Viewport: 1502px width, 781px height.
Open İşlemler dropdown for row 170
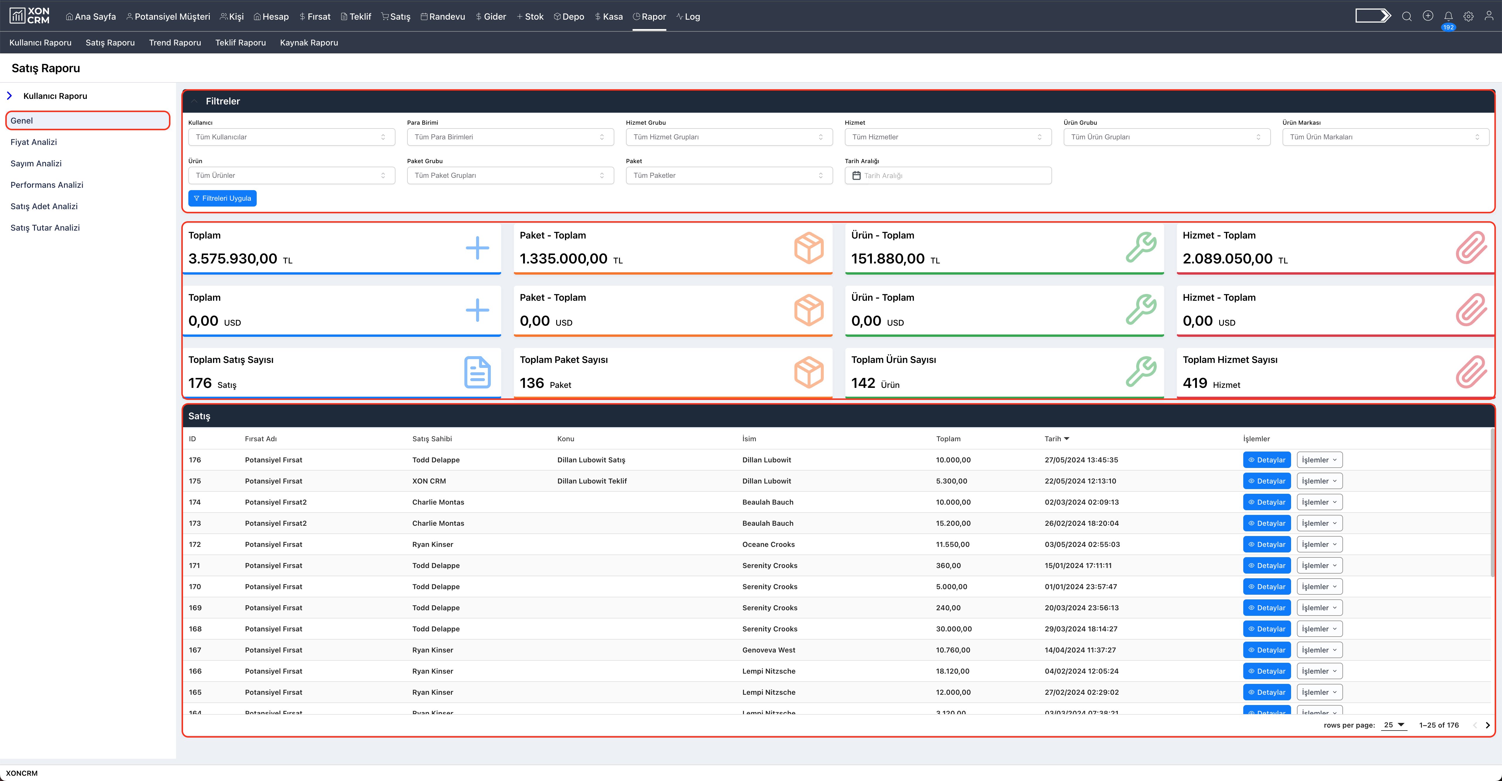1320,586
